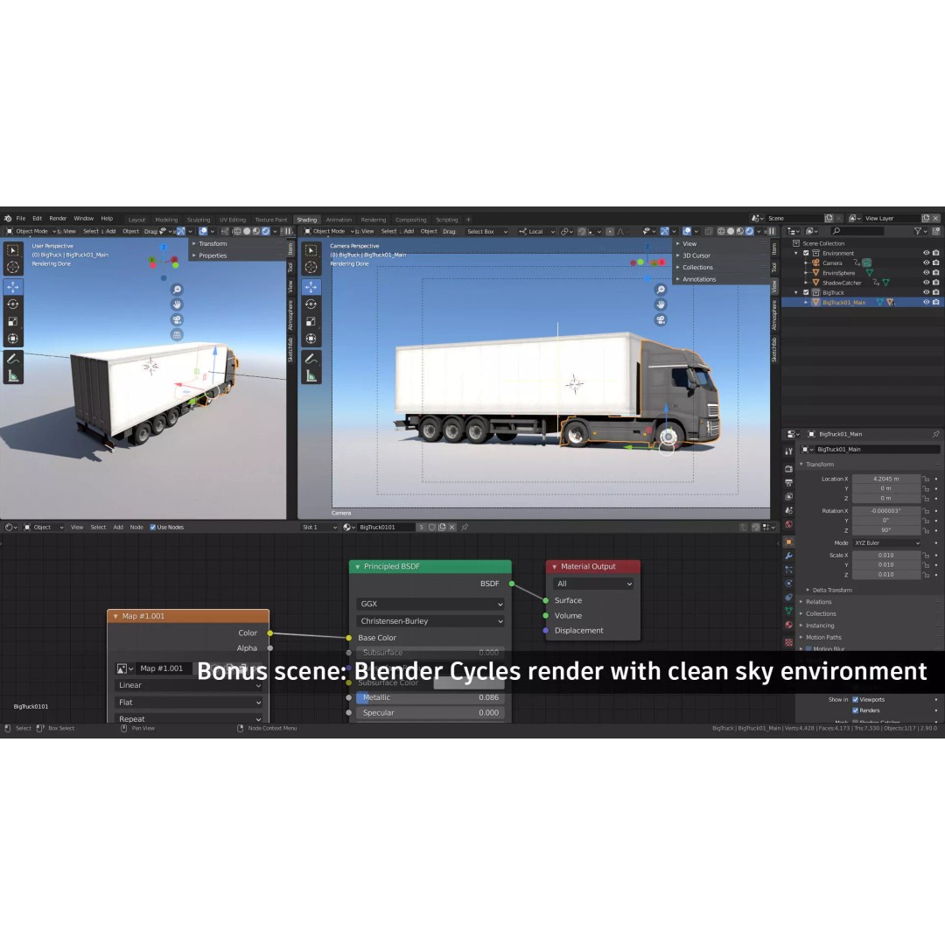Image resolution: width=945 pixels, height=945 pixels.
Task: Switch to the Compositing workspace tab
Action: coord(411,220)
